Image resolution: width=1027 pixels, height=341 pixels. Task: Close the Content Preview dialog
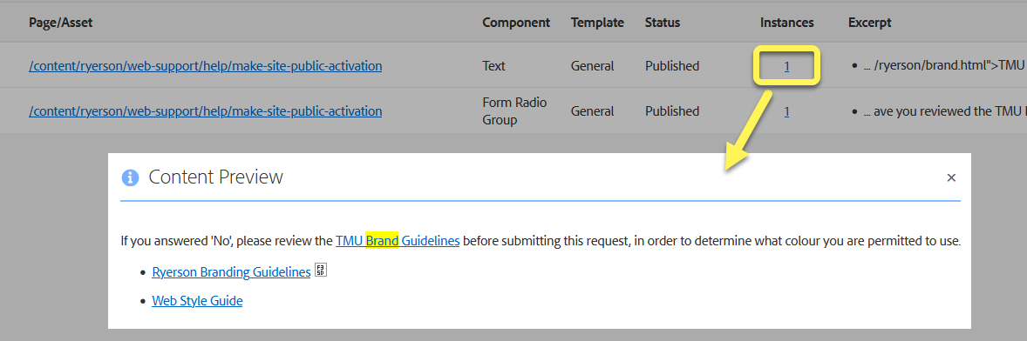[x=951, y=177]
